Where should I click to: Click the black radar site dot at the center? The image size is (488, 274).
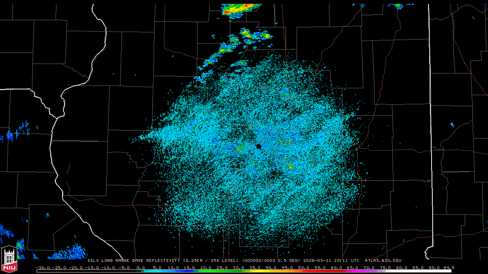[x=259, y=146]
